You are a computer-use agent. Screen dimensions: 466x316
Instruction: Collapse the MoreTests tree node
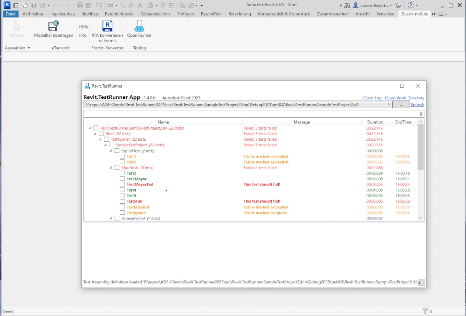pyautogui.click(x=110, y=168)
